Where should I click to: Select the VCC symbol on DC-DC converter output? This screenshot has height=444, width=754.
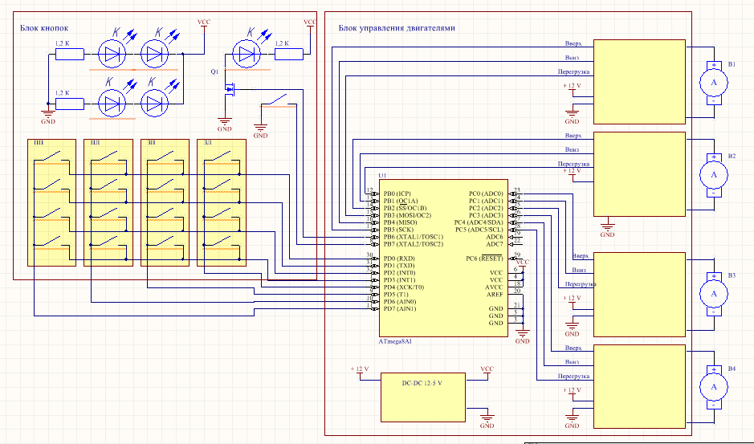coord(487,370)
